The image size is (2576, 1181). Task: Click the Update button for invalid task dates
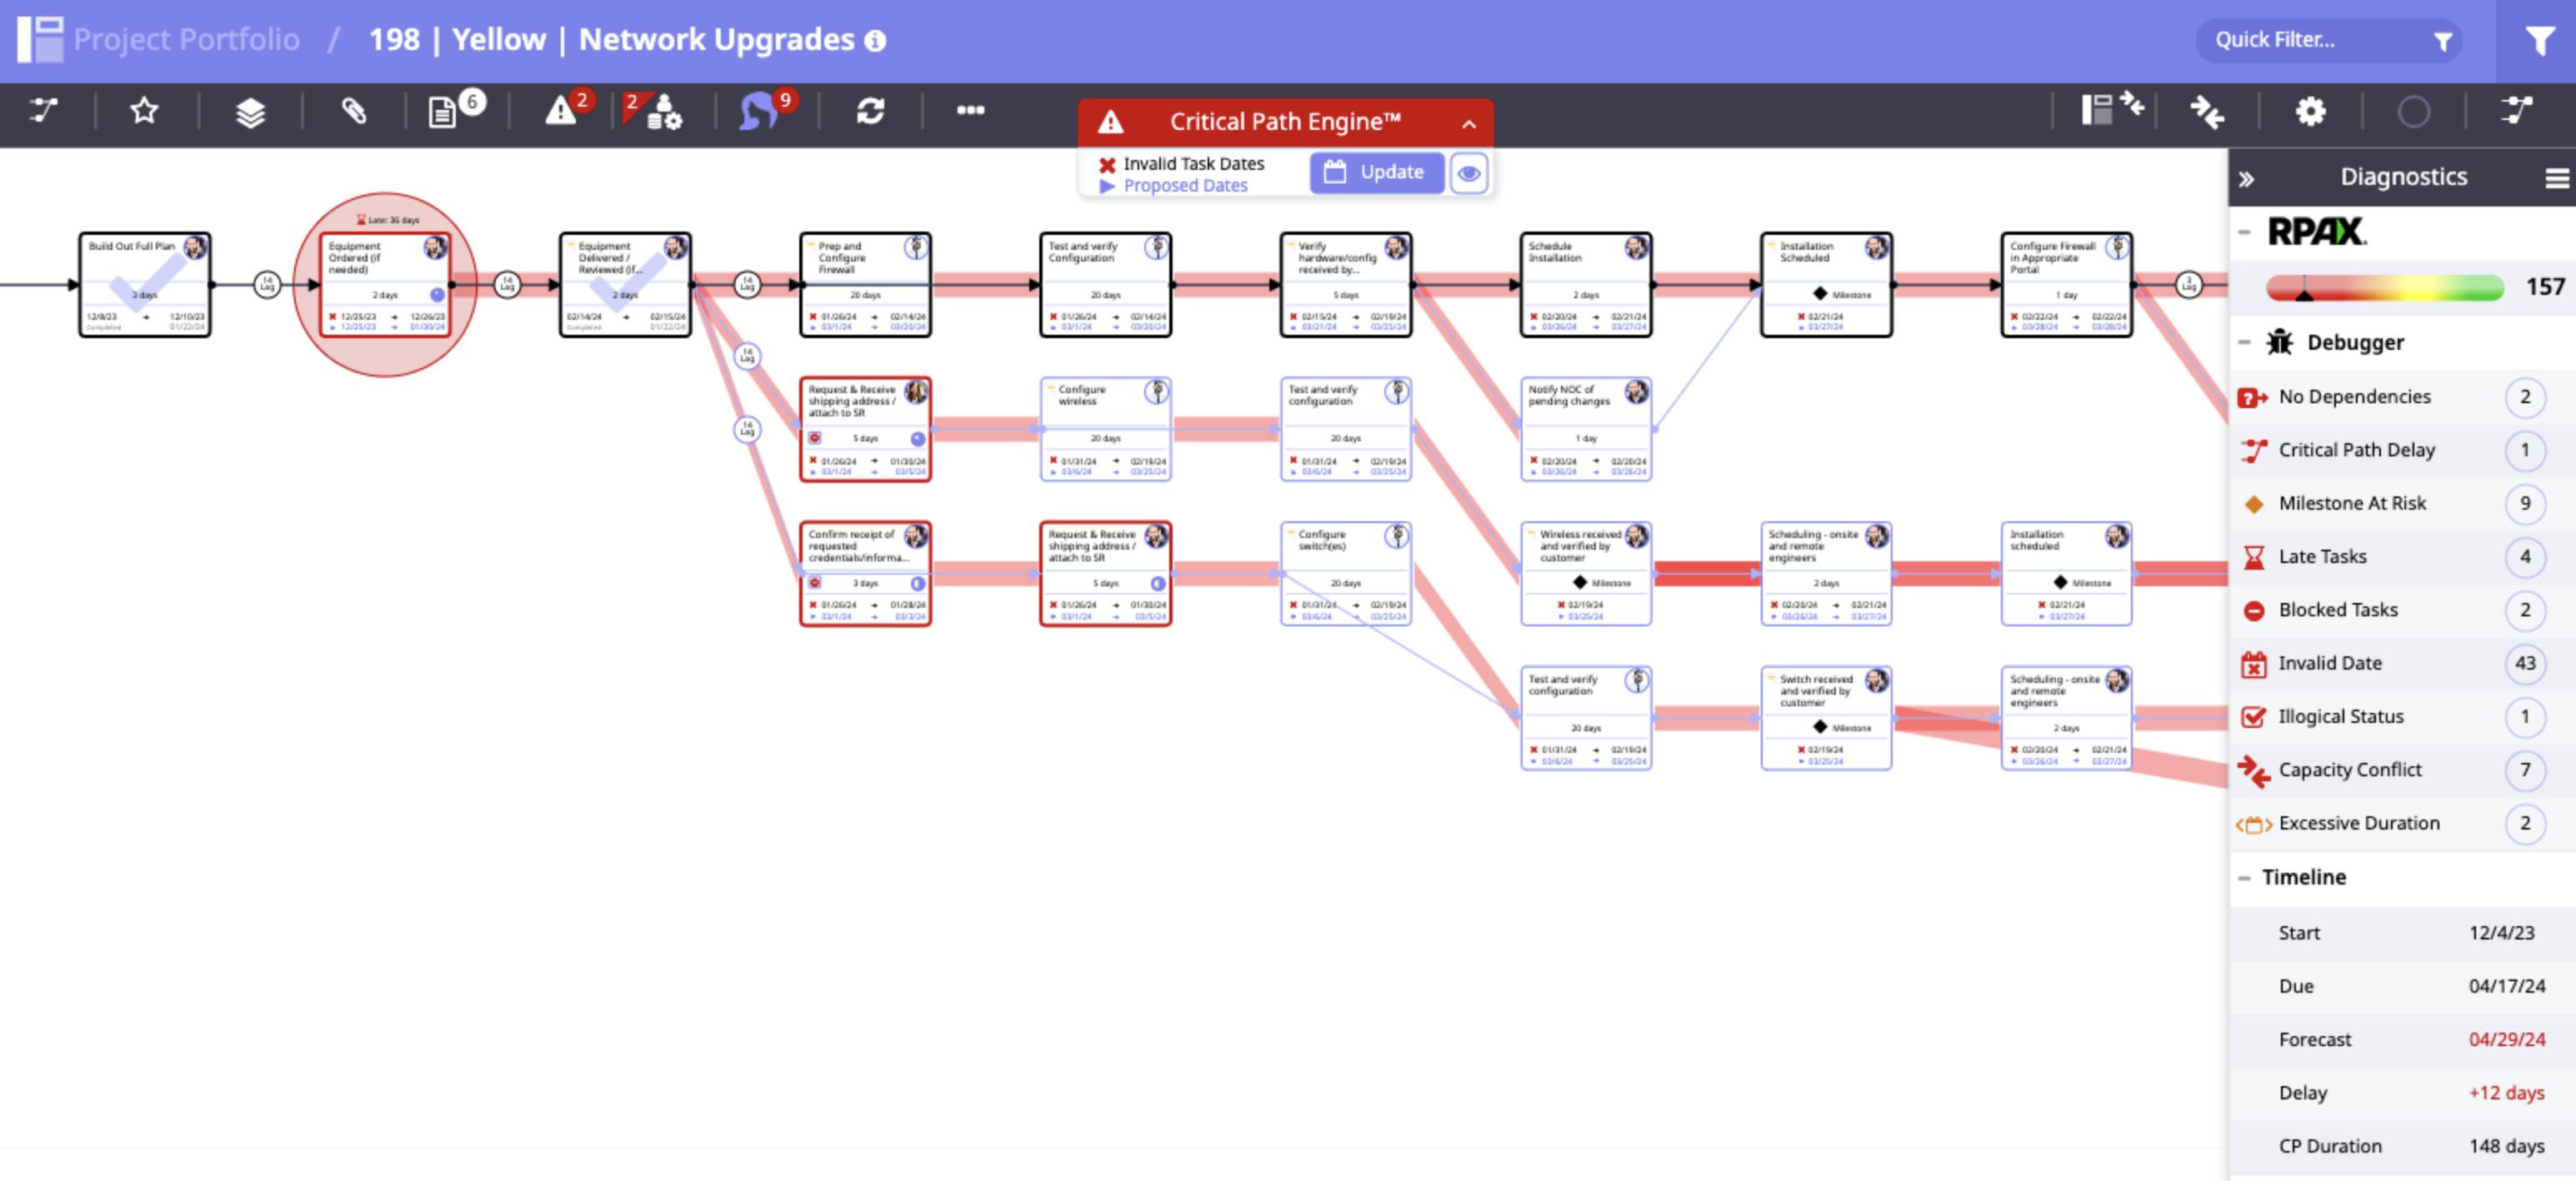coord(1377,172)
